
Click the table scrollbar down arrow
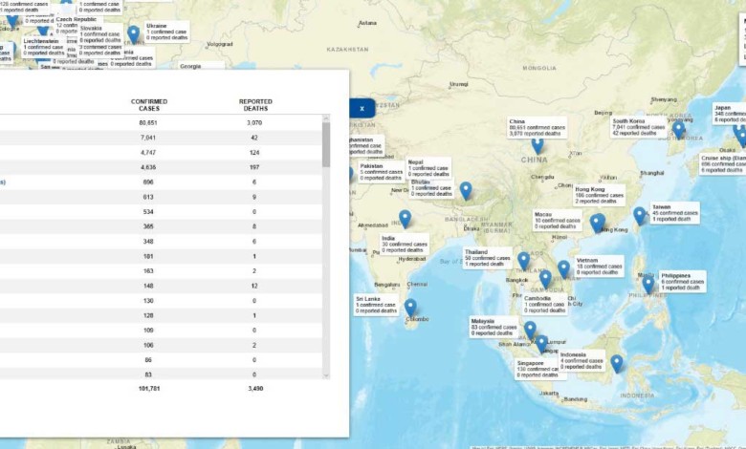click(x=326, y=375)
